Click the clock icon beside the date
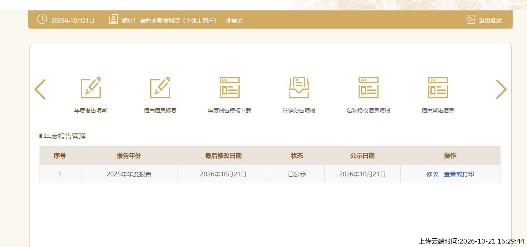Image resolution: width=527 pixels, height=247 pixels. [42, 19]
